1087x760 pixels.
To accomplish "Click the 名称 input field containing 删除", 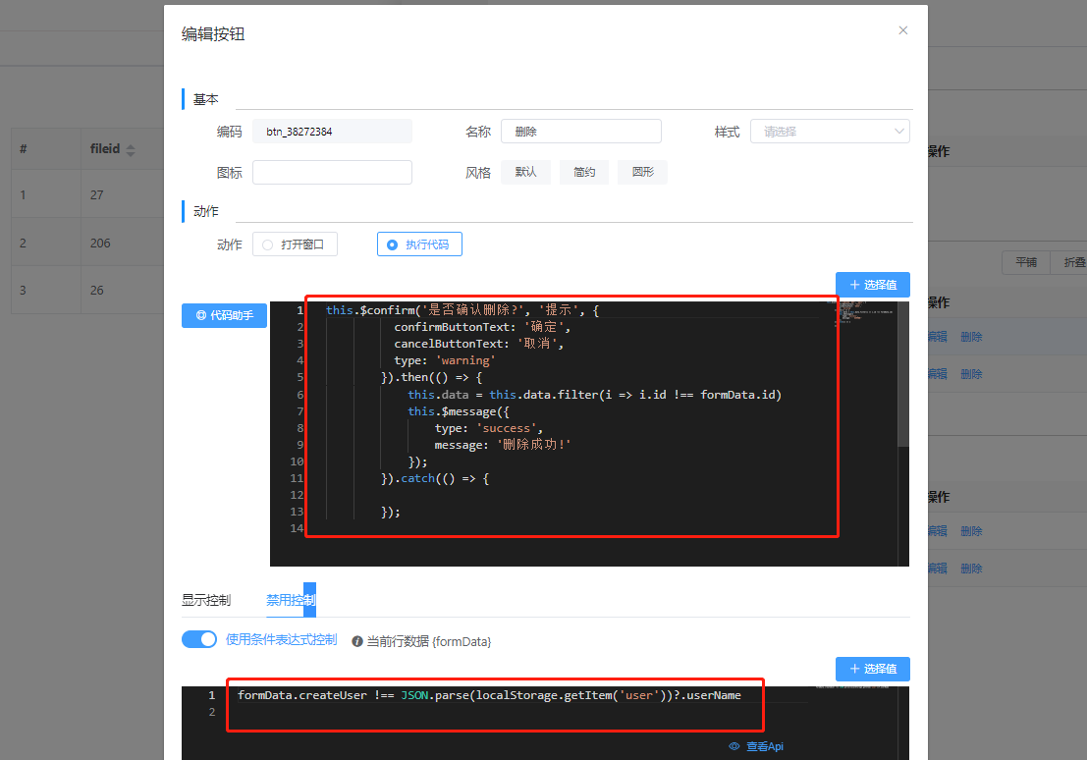I will 580,132.
